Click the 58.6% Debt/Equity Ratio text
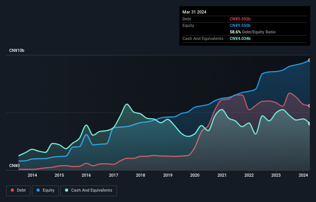Viewport: 316px width, 202px height. tap(252, 32)
